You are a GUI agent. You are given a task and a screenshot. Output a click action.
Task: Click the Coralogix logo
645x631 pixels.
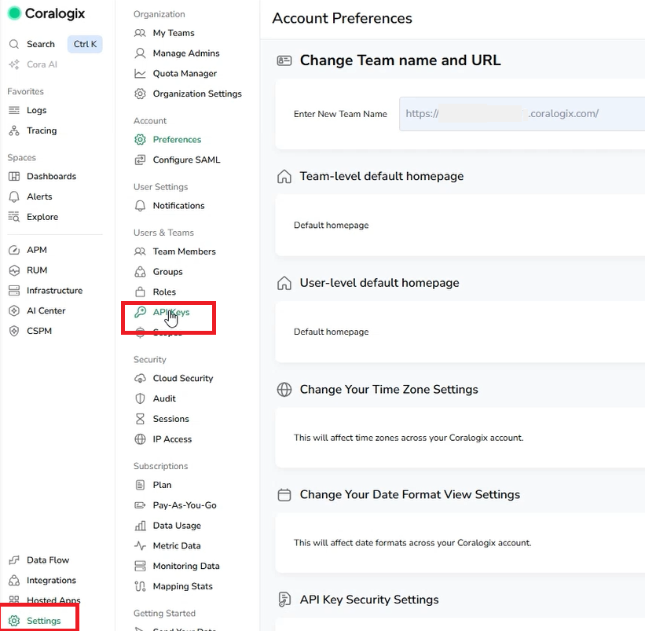[46, 13]
